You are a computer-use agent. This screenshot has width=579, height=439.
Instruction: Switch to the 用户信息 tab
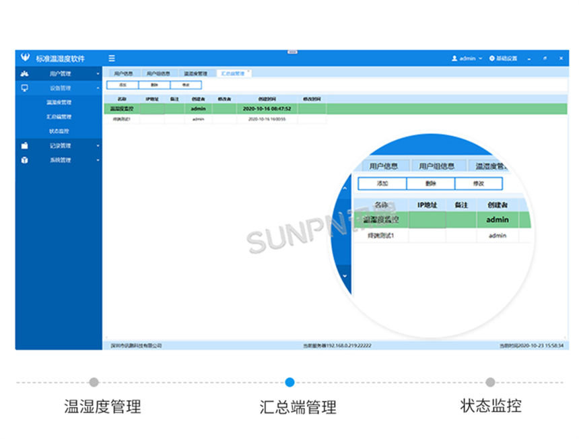[123, 71]
